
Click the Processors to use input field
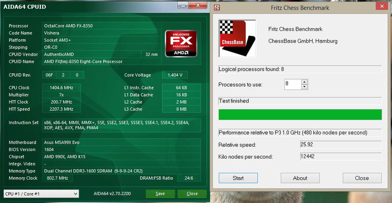point(293,84)
